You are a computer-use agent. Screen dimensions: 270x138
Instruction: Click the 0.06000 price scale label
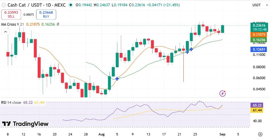tap(259, 78)
